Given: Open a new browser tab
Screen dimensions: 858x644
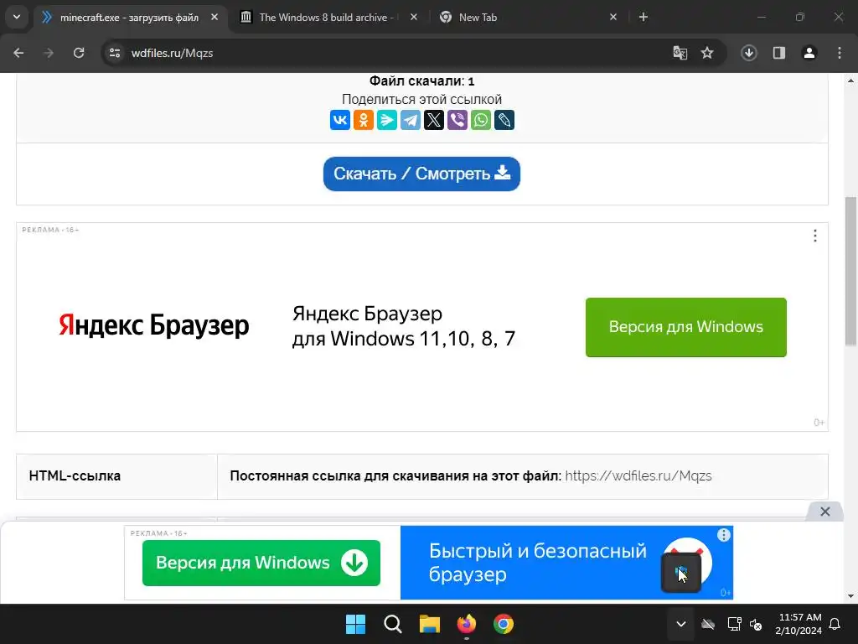Looking at the screenshot, I should click(x=643, y=17).
